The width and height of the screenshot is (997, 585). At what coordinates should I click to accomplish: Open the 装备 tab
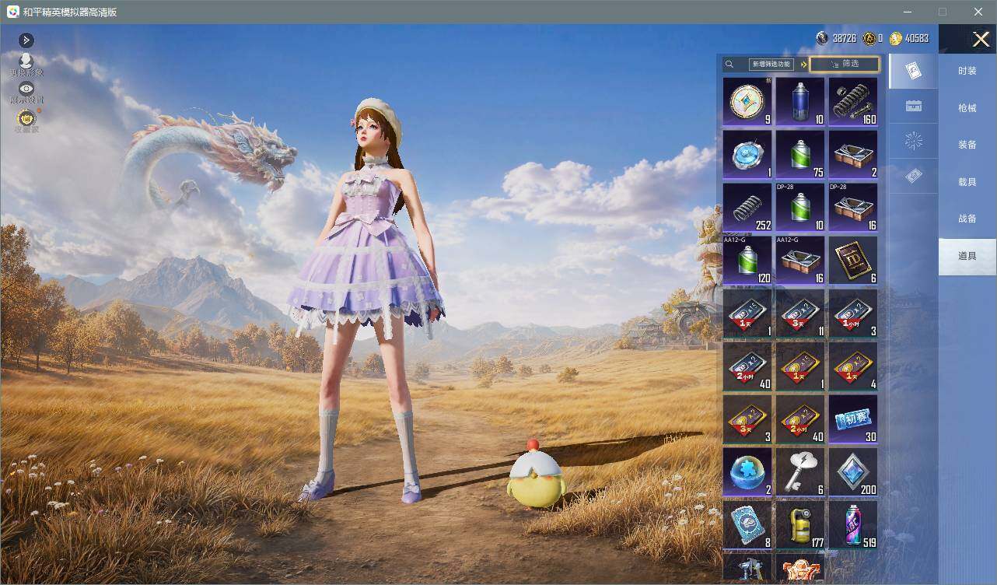(967, 145)
